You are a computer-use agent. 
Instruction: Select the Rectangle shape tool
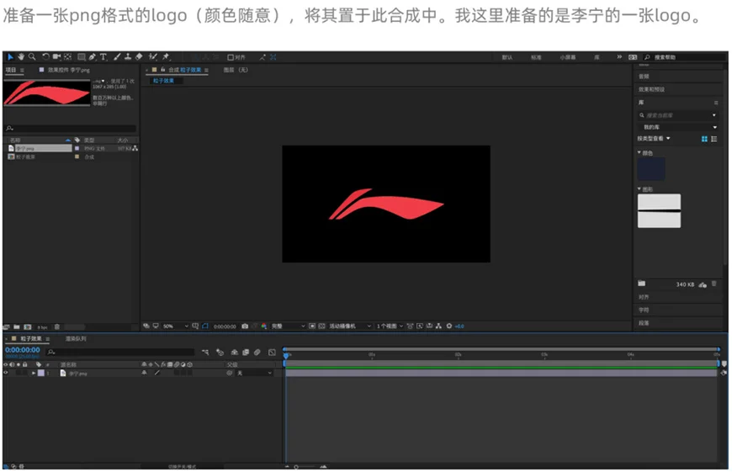(x=82, y=57)
